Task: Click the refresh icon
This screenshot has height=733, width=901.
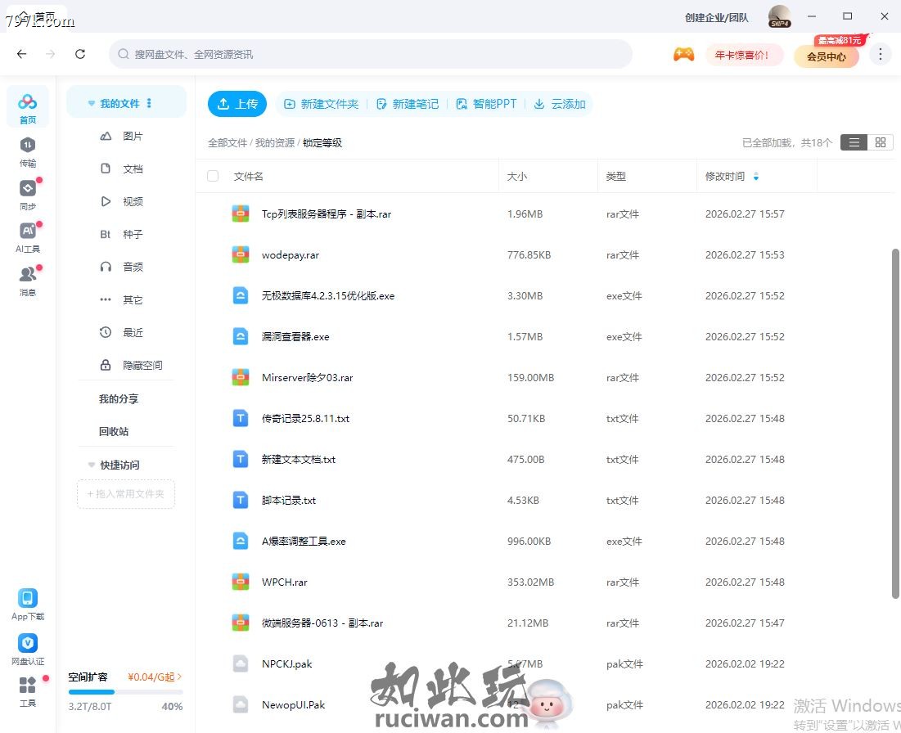Action: pos(80,54)
